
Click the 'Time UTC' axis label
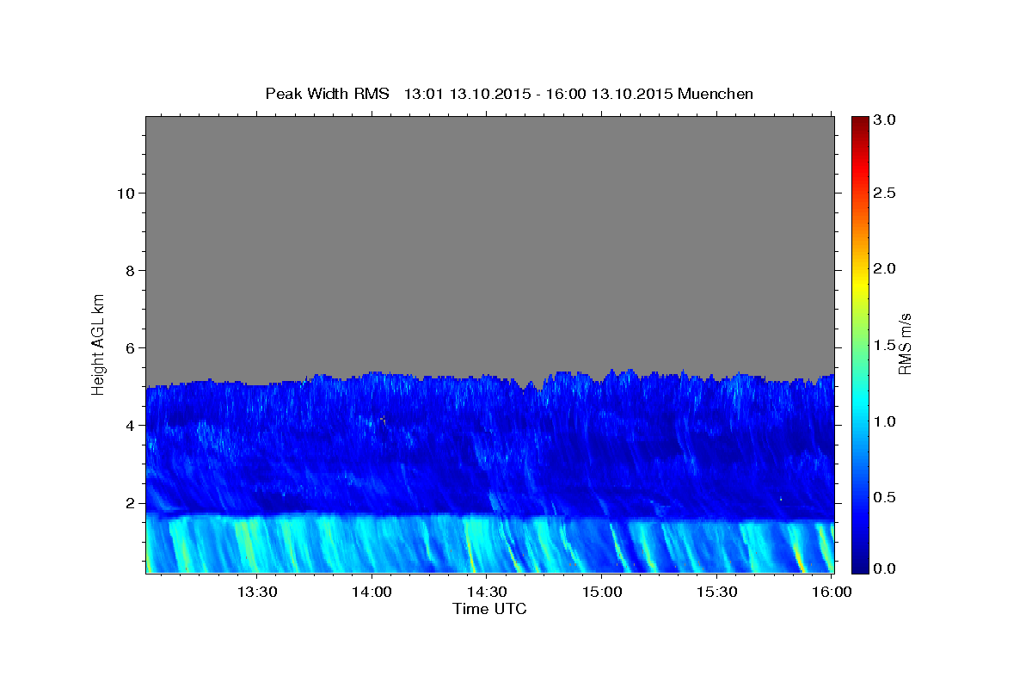click(489, 609)
